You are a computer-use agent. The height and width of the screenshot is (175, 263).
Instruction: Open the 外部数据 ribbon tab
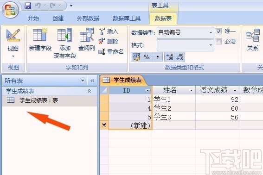[88, 18]
